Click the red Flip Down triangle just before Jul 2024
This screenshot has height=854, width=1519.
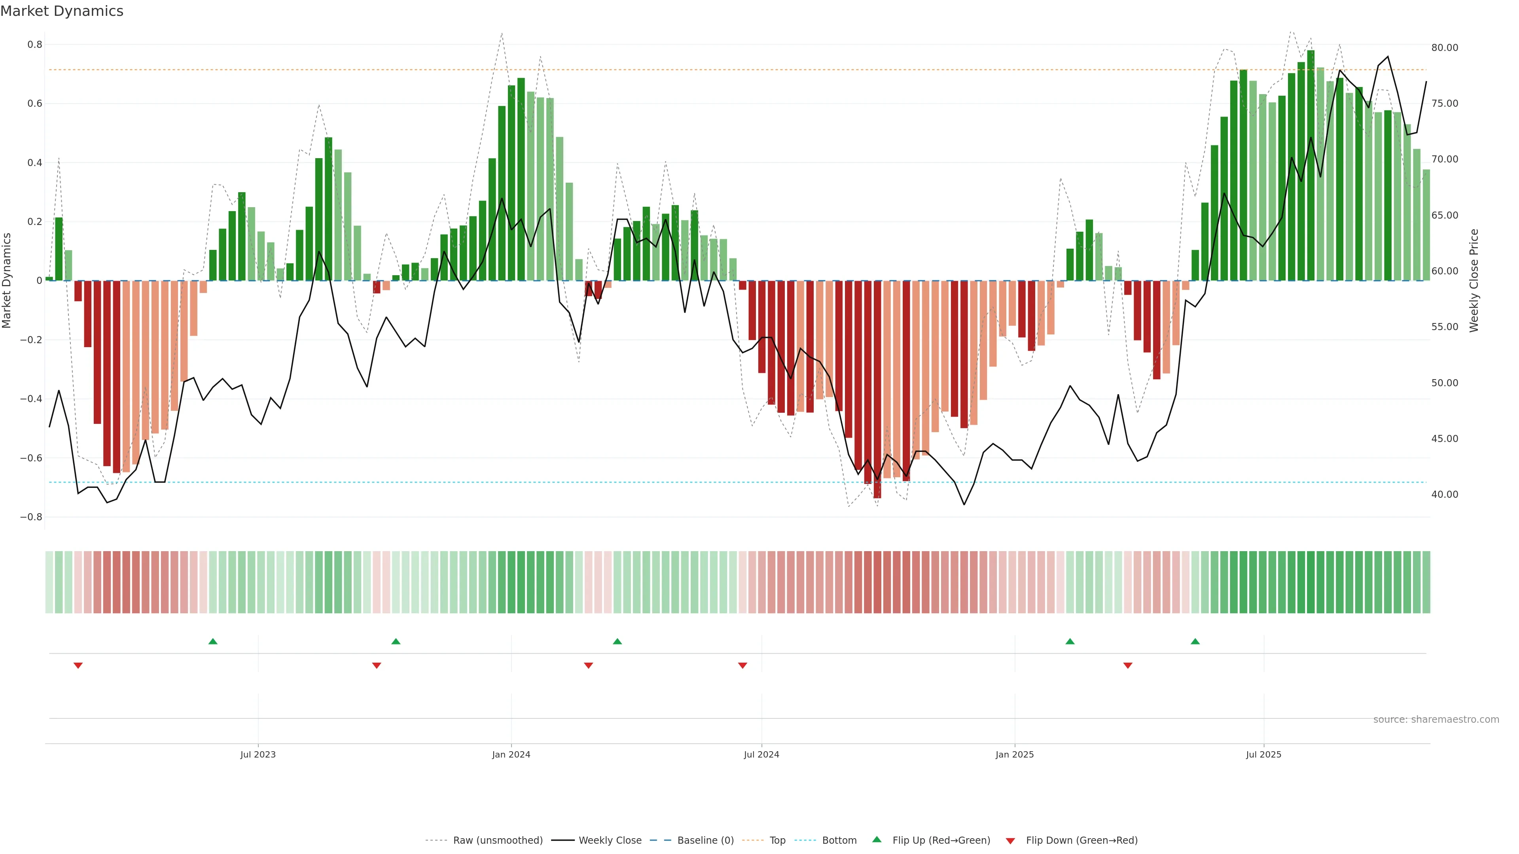(x=742, y=665)
